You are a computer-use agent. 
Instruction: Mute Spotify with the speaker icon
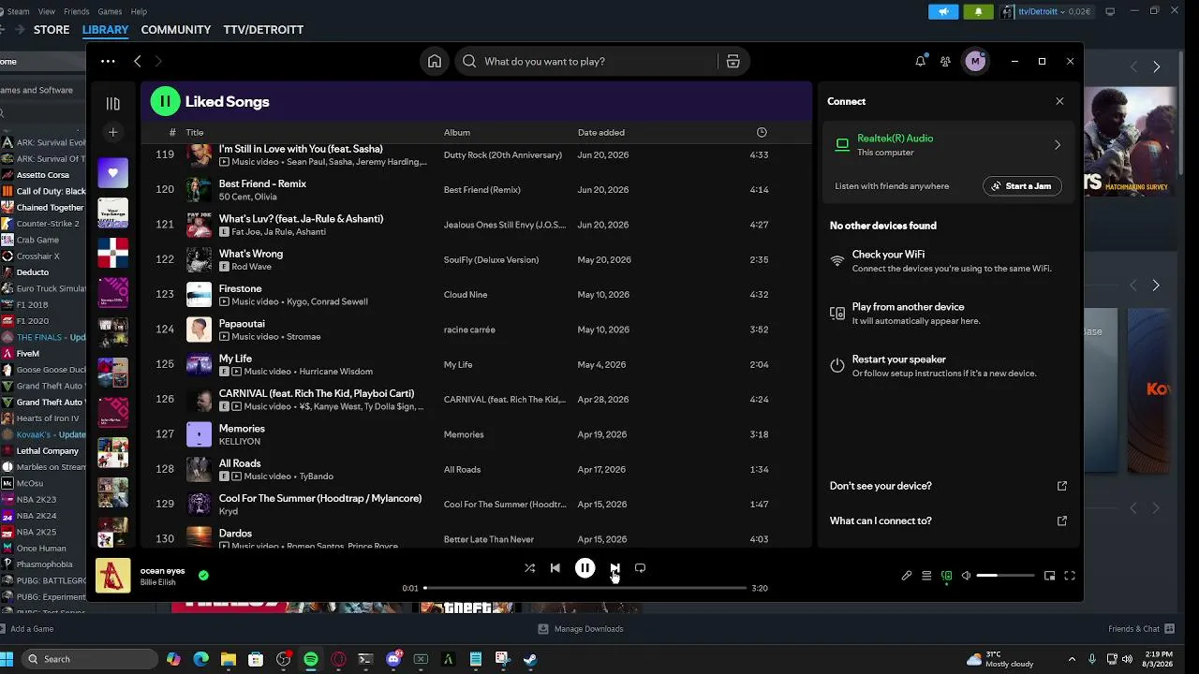point(966,576)
